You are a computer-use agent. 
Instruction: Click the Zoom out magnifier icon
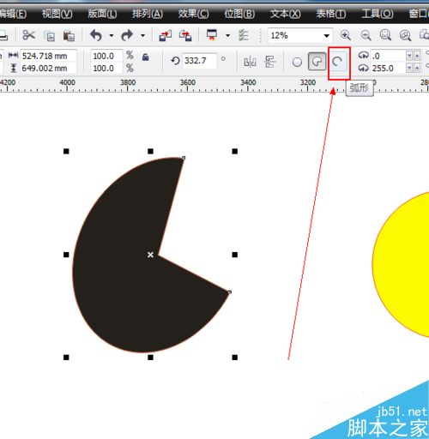pos(366,35)
